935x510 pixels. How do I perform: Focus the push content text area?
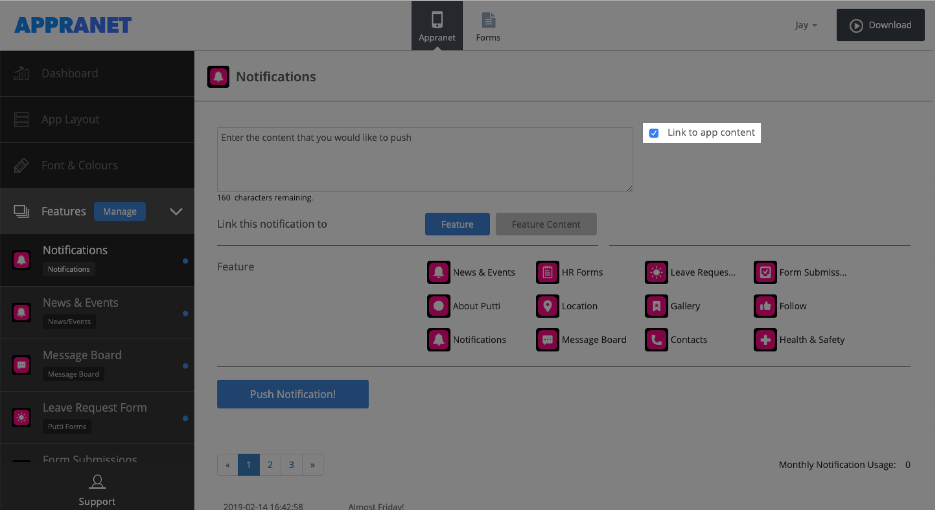[425, 159]
